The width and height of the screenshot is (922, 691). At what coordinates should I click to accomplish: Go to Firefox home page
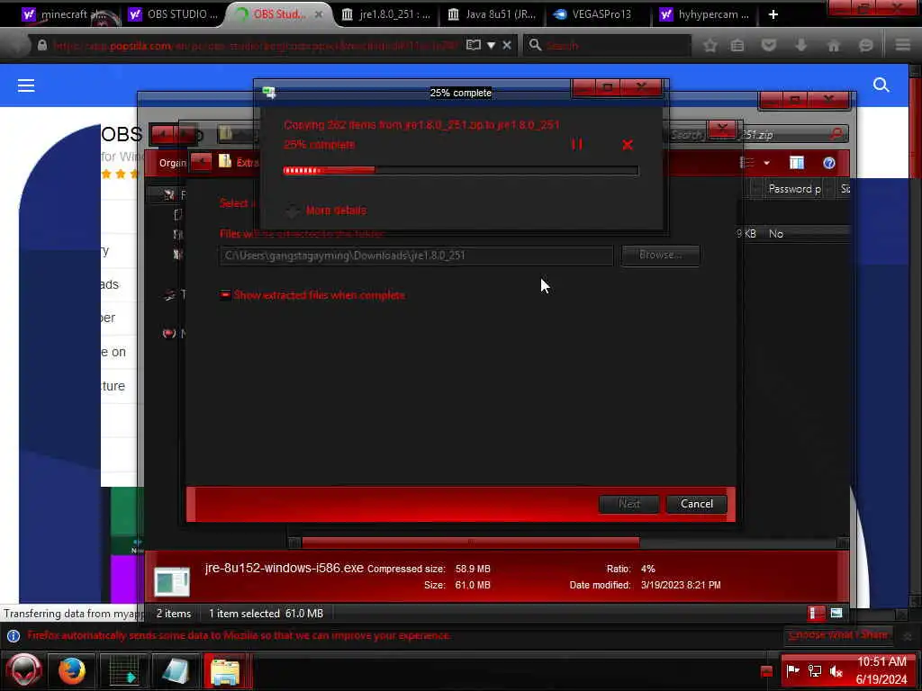pos(834,45)
